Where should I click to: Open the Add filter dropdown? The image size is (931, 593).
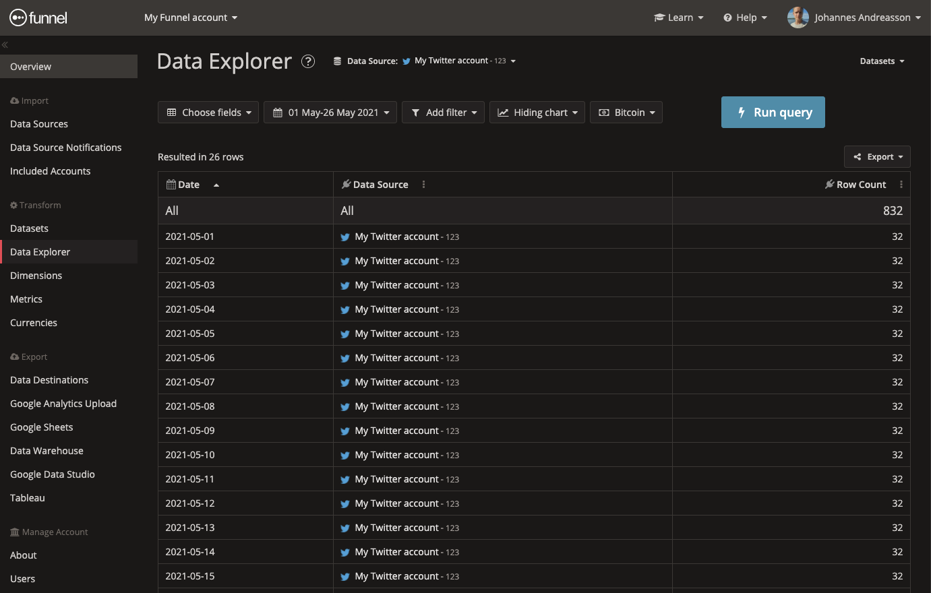click(x=443, y=113)
